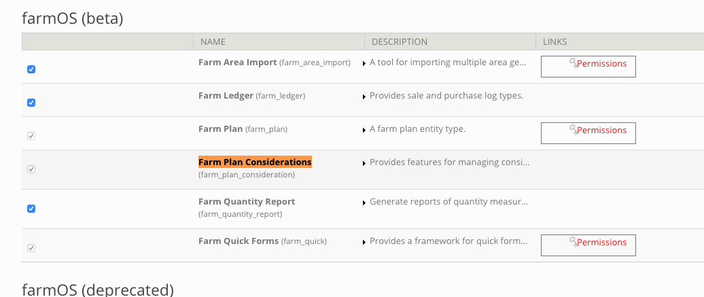The width and height of the screenshot is (704, 297).
Task: Click Farm Area Import permissions key icon
Action: click(573, 63)
